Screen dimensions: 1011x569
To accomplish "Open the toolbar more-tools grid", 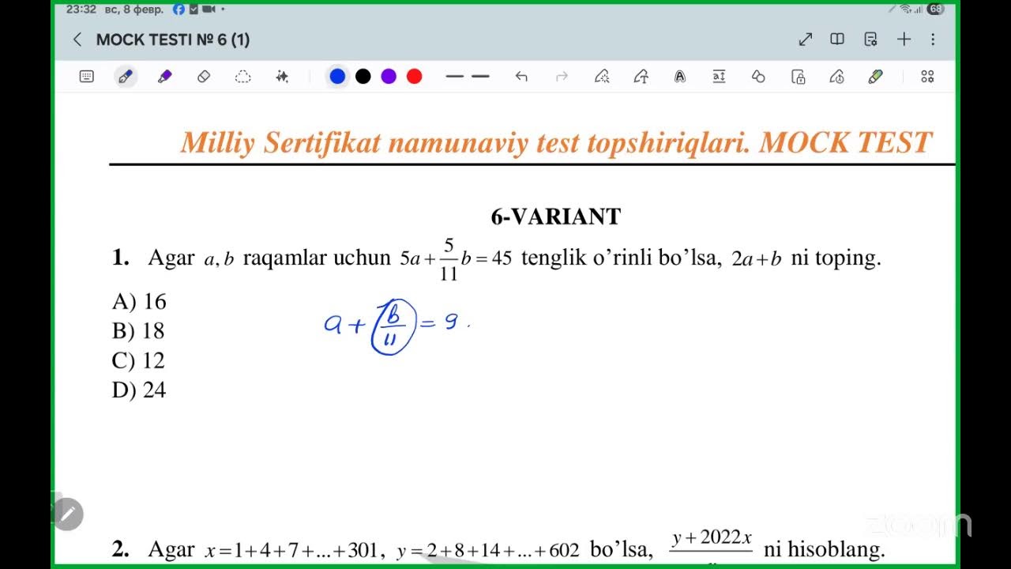I will pyautogui.click(x=927, y=77).
